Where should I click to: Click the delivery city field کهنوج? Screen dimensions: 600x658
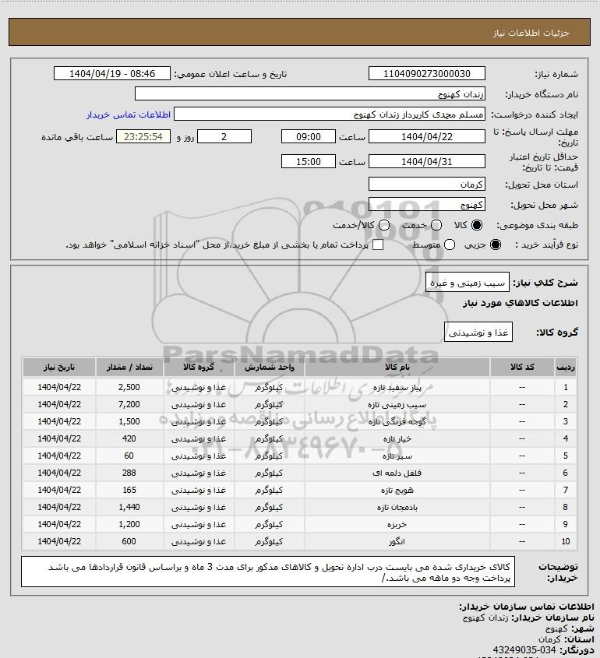(426, 204)
